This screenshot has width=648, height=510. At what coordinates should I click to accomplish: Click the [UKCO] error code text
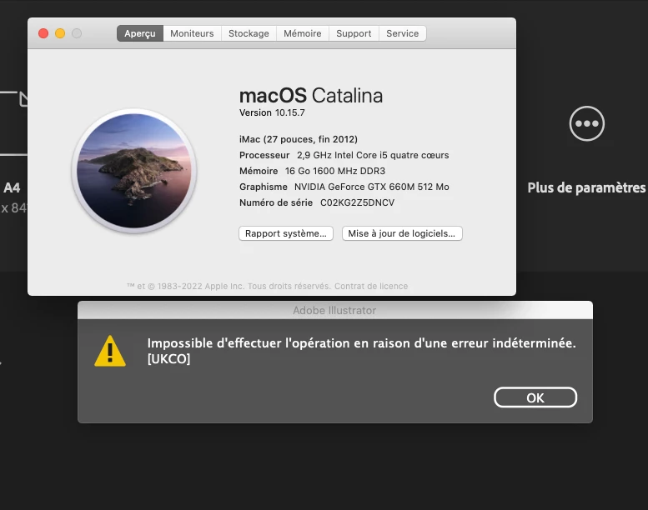coord(169,359)
